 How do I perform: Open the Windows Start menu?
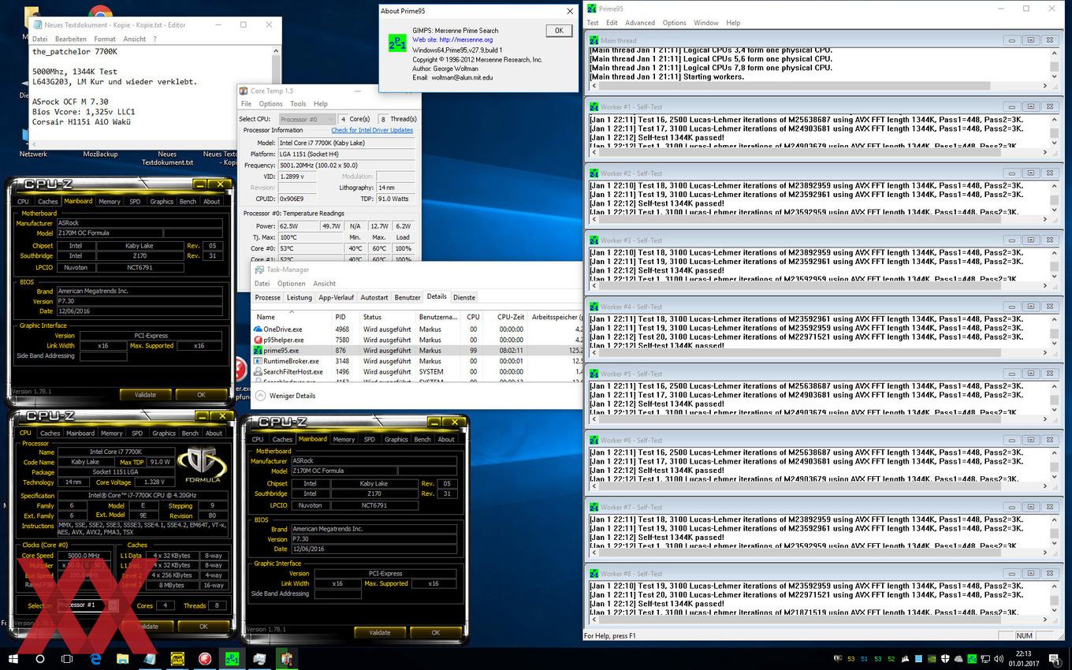[13, 658]
